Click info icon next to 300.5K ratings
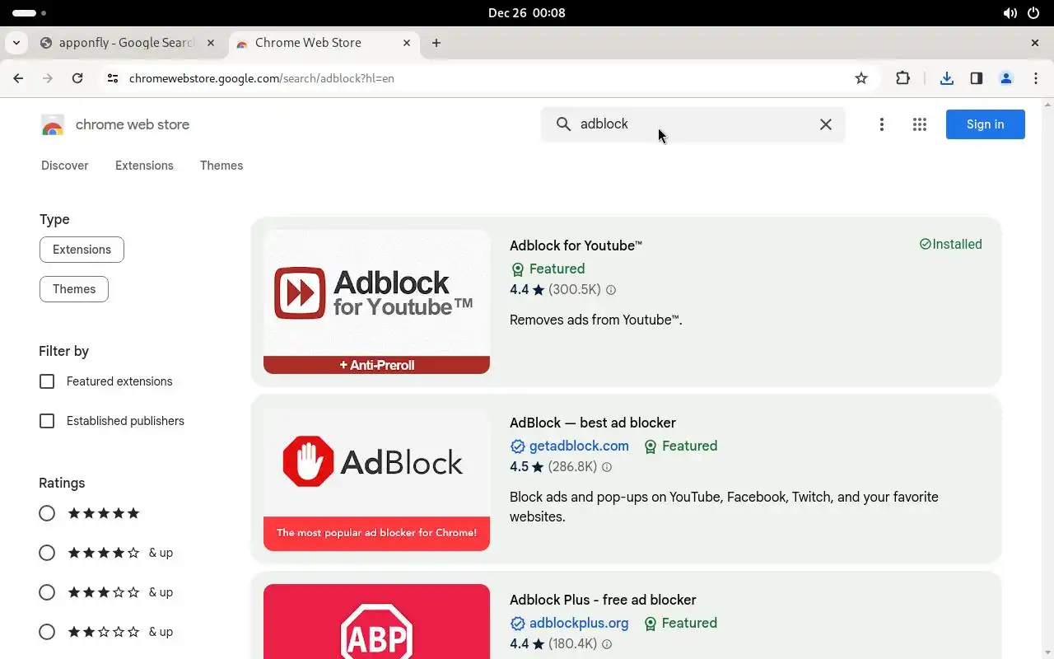1054x659 pixels. [x=611, y=290]
